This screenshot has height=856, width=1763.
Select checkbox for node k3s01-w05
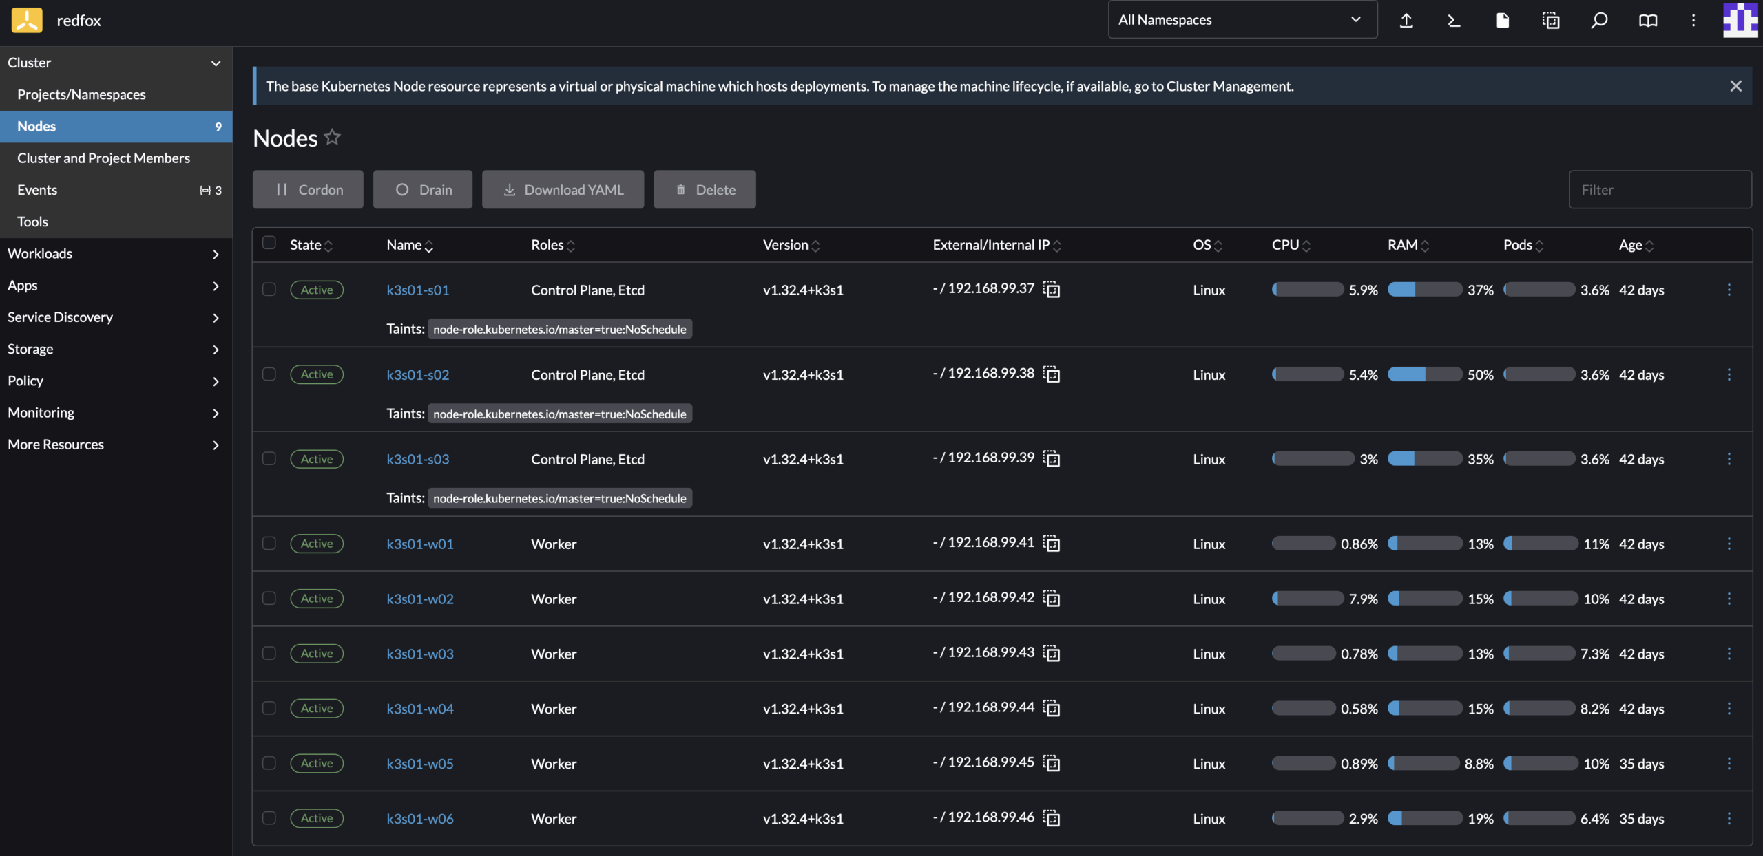[269, 763]
